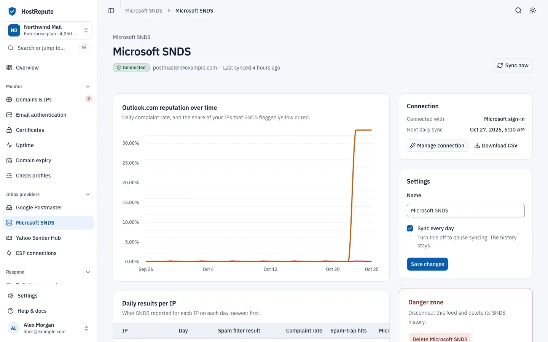
Task: Collapse the Monitor section
Action: (x=48, y=87)
